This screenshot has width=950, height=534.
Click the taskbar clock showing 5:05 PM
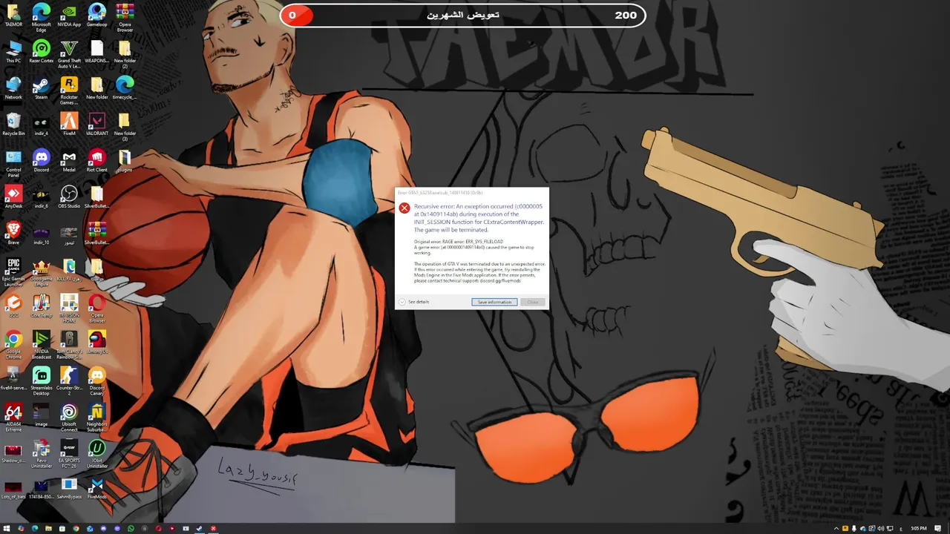coord(919,529)
